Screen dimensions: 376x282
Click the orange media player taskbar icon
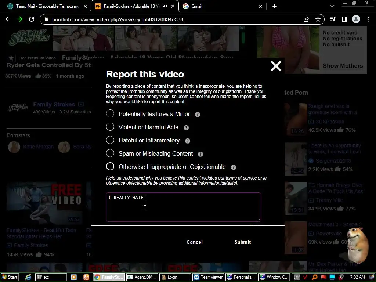point(73,277)
